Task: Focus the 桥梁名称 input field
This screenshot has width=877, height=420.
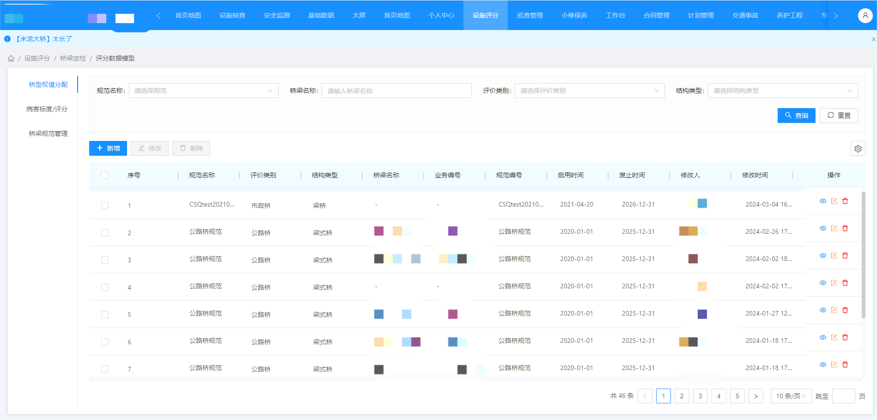Action: tap(396, 91)
